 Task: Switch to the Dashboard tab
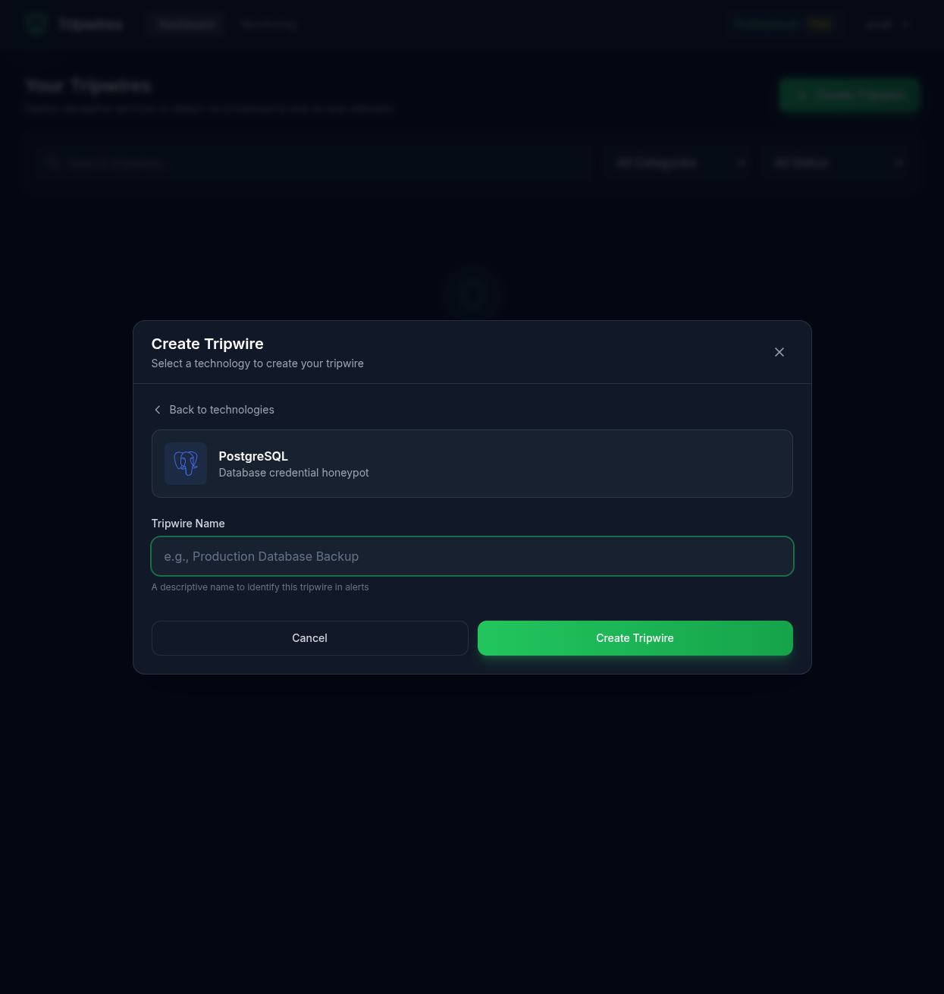click(187, 24)
